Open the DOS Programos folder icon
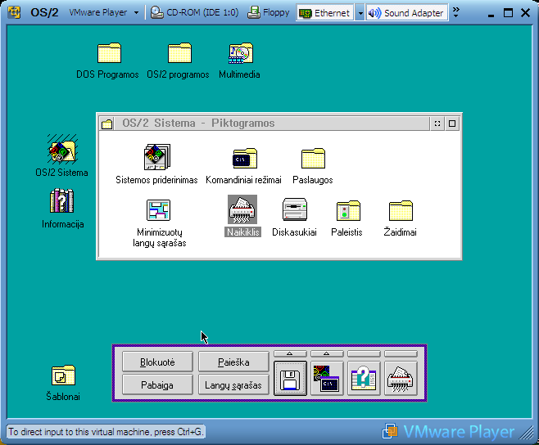The image size is (539, 445). tap(109, 53)
